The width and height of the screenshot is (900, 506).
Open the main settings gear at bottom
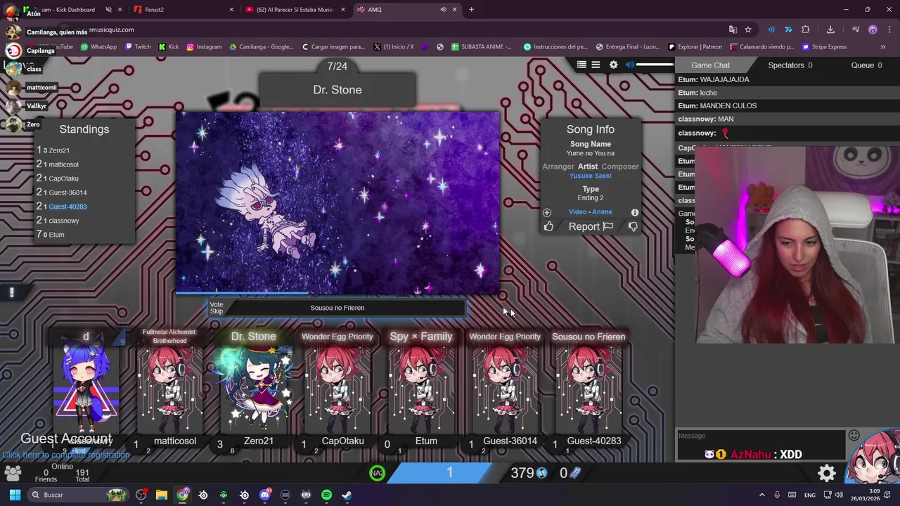[827, 473]
